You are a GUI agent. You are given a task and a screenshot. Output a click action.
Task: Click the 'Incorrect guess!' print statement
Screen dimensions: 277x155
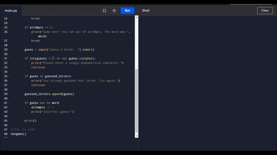pyautogui.click(x=53, y=112)
